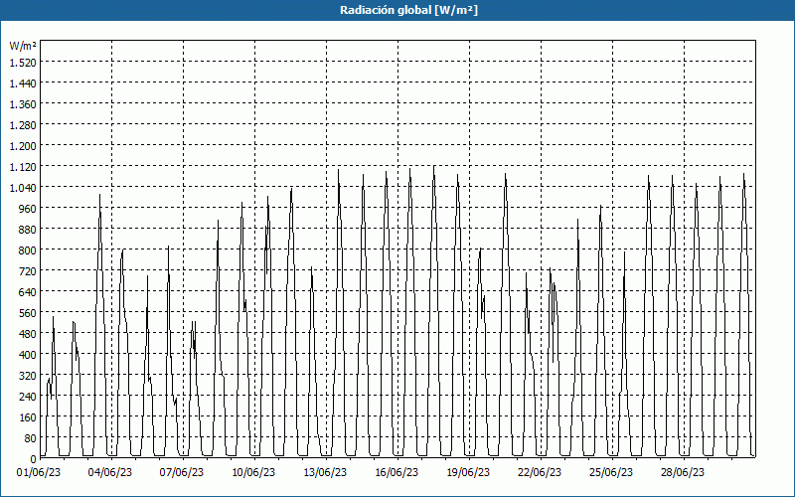
Task: Click the 'Radiación global [W/m²]' title
Action: (408, 10)
